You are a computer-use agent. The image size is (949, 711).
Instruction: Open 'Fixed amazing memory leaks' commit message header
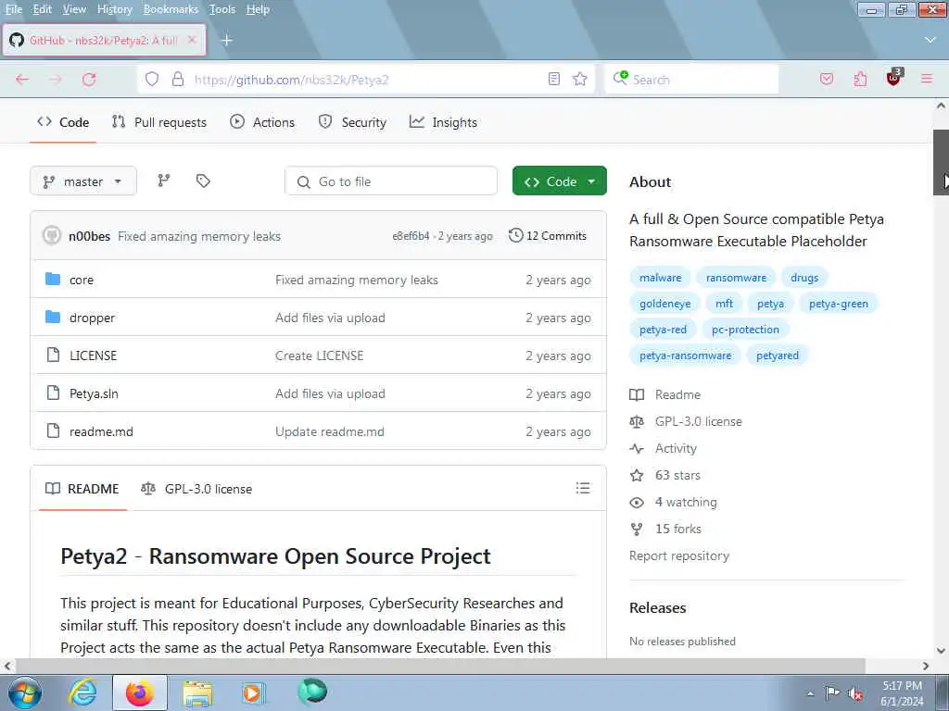199,236
